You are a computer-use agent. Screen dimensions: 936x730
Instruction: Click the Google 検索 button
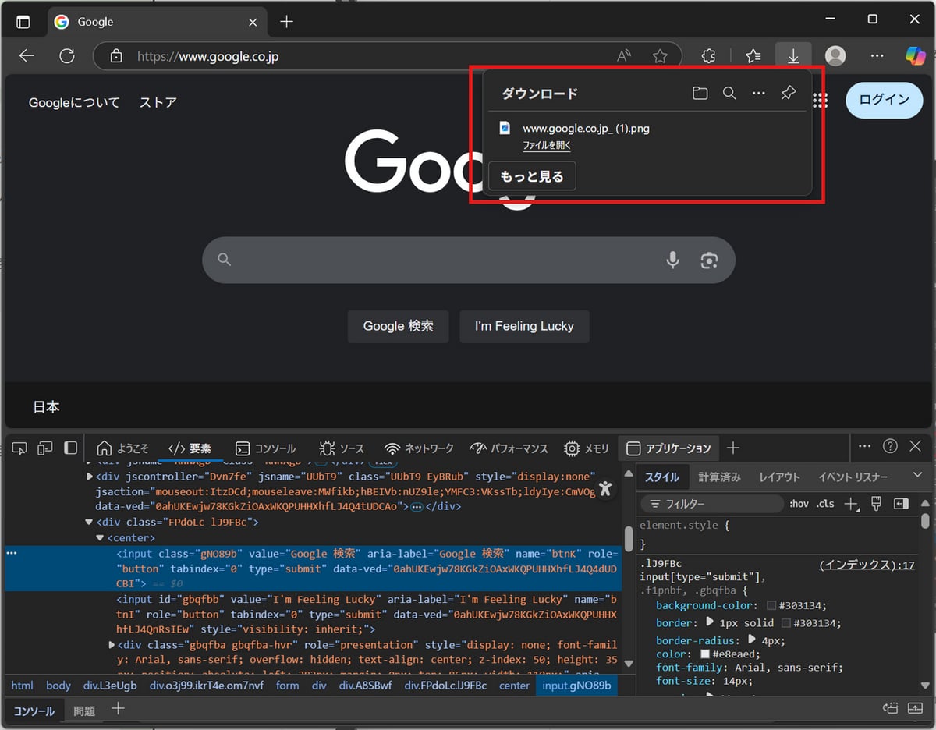pyautogui.click(x=398, y=326)
